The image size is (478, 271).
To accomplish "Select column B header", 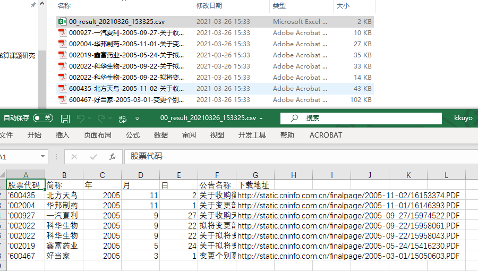I will pos(64,175).
